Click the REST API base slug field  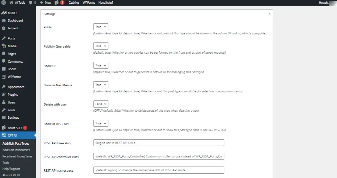(159, 143)
